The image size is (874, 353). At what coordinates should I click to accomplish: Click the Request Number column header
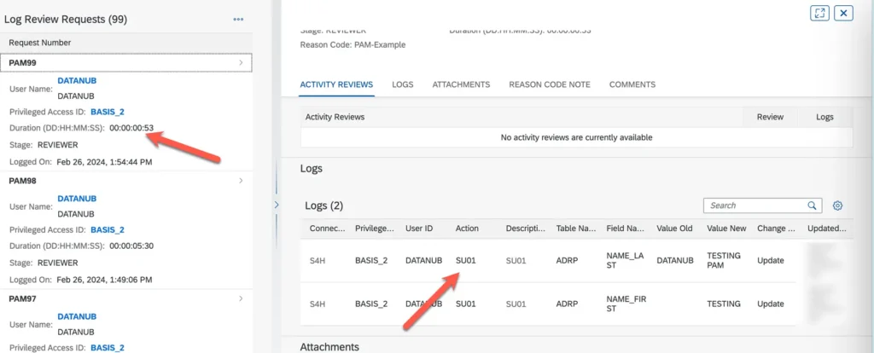(x=40, y=43)
